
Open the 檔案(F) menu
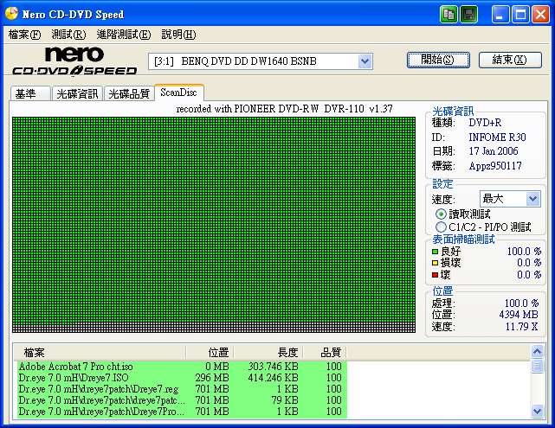[24, 35]
